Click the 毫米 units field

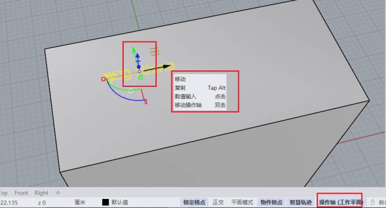(x=80, y=202)
